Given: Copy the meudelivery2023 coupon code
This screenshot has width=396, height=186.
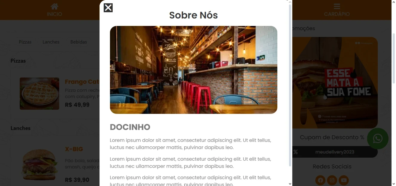Looking at the screenshot, I should coord(335,152).
